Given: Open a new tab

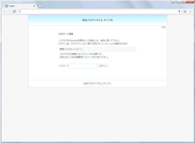Looking at the screenshot, I should click(41, 6).
